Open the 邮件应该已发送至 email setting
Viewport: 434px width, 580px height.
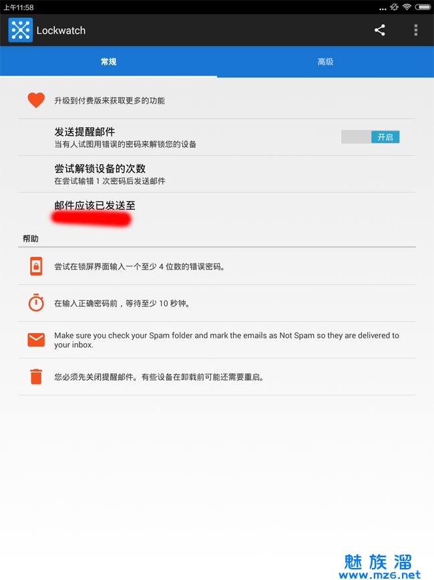pyautogui.click(x=217, y=211)
